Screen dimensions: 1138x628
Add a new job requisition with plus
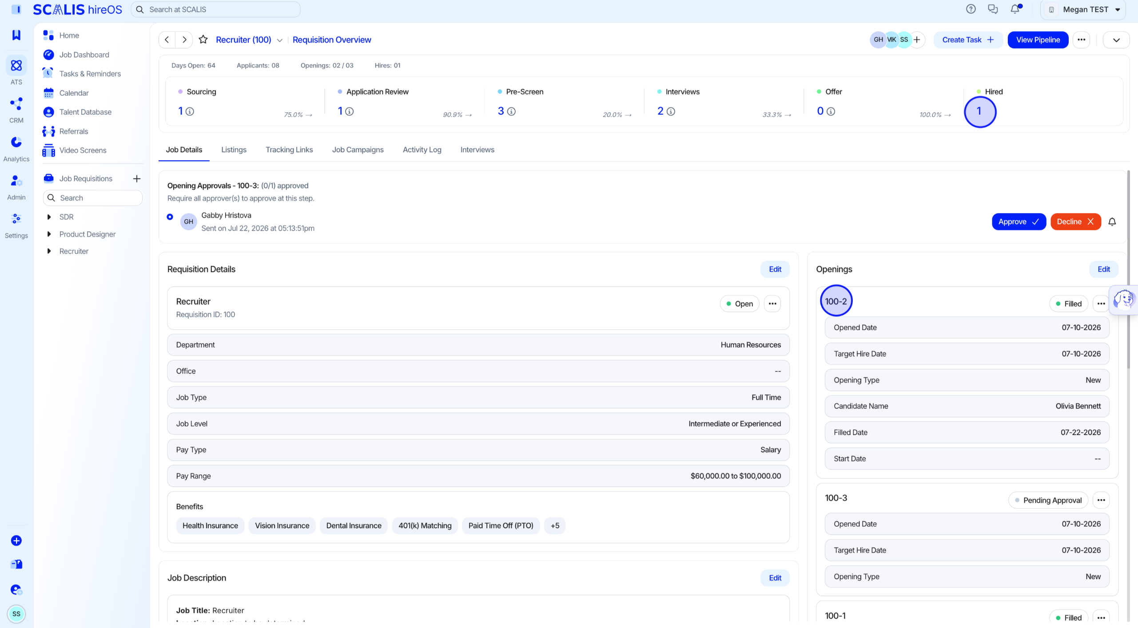point(137,178)
